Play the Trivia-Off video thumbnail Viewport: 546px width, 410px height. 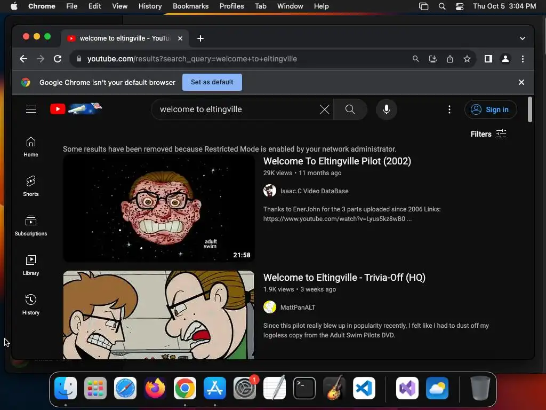(x=159, y=315)
